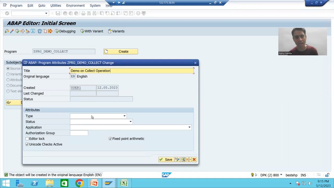Click the Execute direct processing icon
Image resolution: width=334 pixels, height=188 pixels.
(x=17, y=31)
